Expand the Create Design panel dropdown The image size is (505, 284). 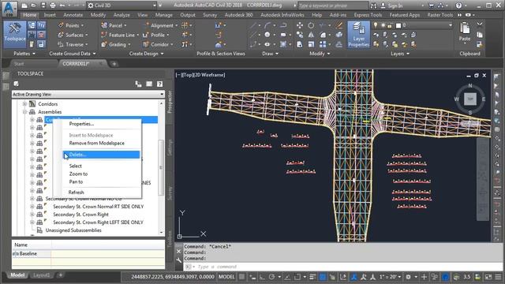click(146, 54)
